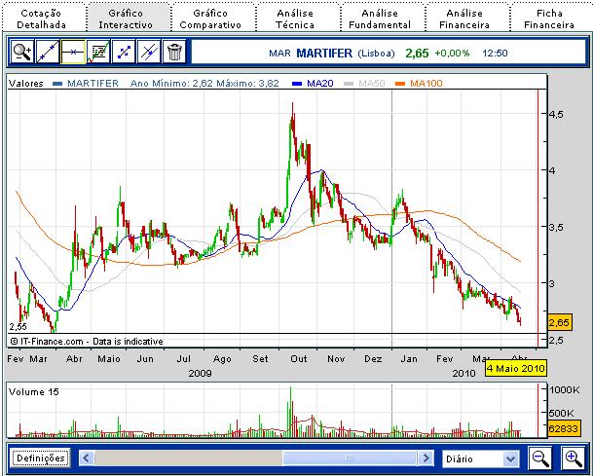This screenshot has height=476, width=593.
Task: Select the trend line drawing tool
Action: pyautogui.click(x=47, y=53)
